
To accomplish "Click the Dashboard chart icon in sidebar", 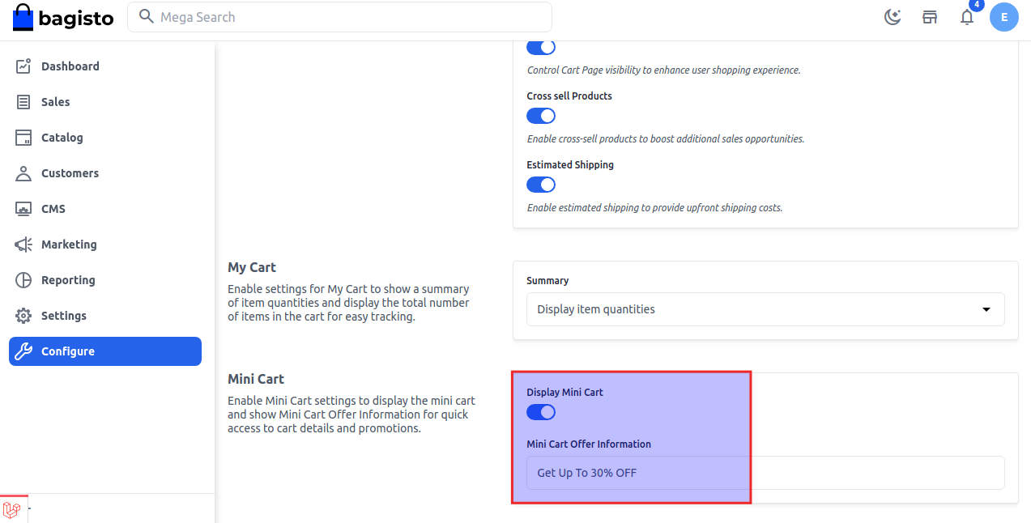I will 23,66.
